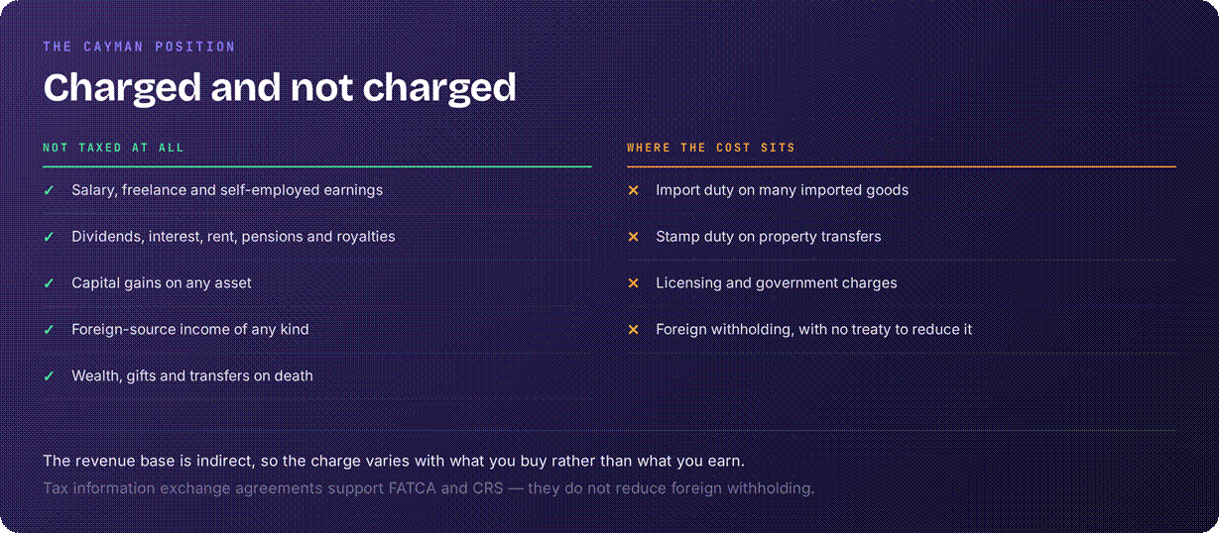Viewport: 1219px width, 533px height.
Task: Click the orange cross next to Foreign withholding
Action: click(x=633, y=330)
